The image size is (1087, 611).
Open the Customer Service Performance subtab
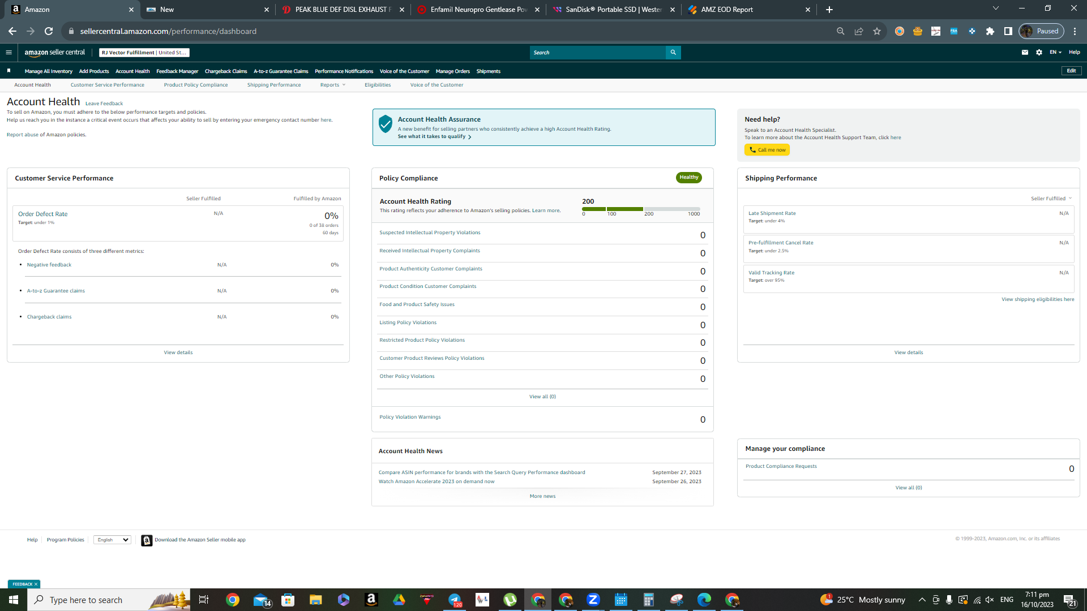click(x=108, y=85)
